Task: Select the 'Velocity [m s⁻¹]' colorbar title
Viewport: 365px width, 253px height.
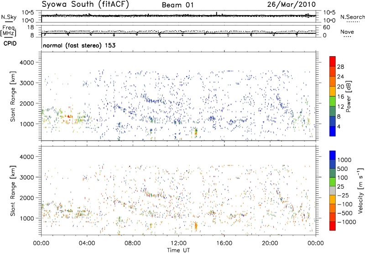Action: point(360,190)
